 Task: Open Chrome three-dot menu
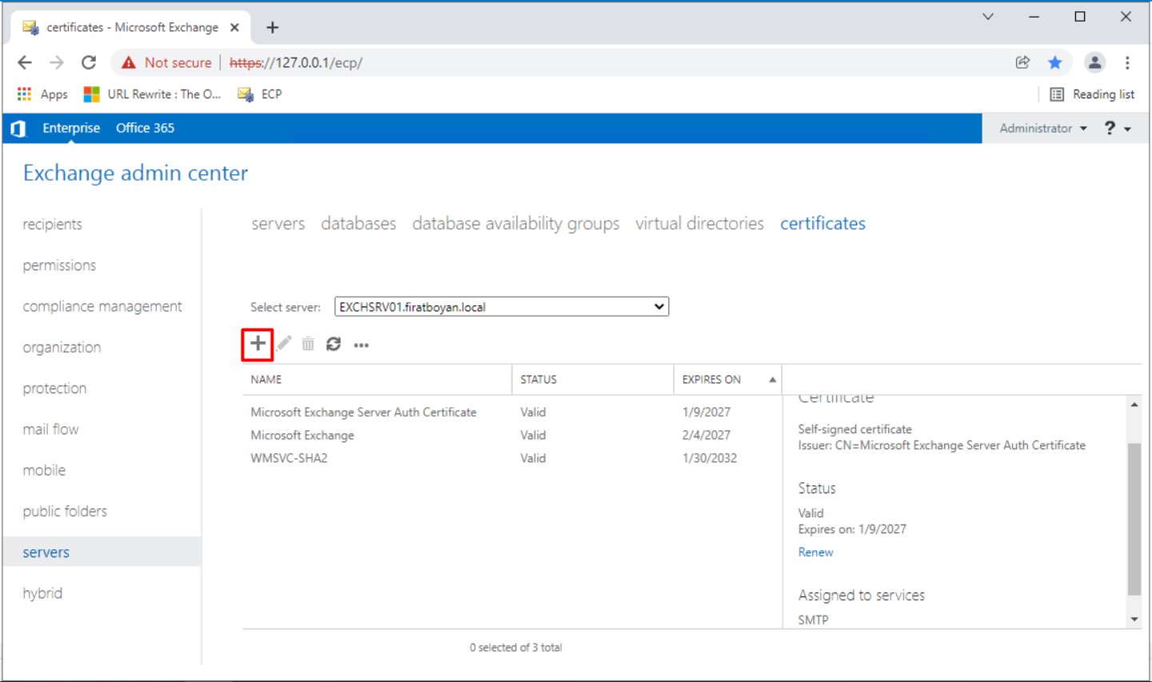pyautogui.click(x=1127, y=62)
